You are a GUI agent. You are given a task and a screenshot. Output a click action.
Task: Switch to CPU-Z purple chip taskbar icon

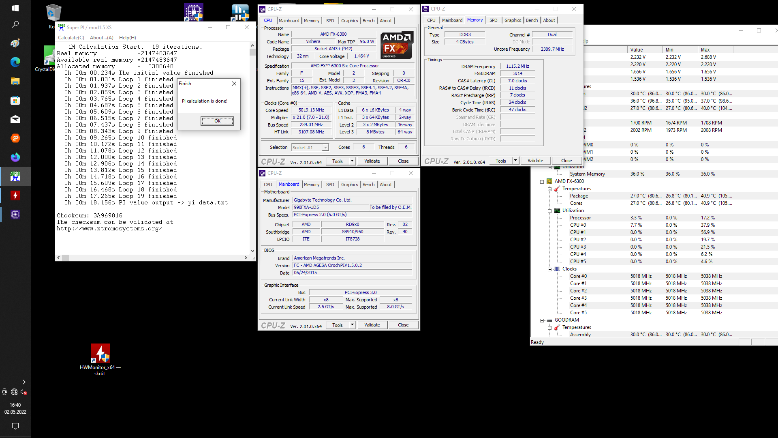pos(15,215)
